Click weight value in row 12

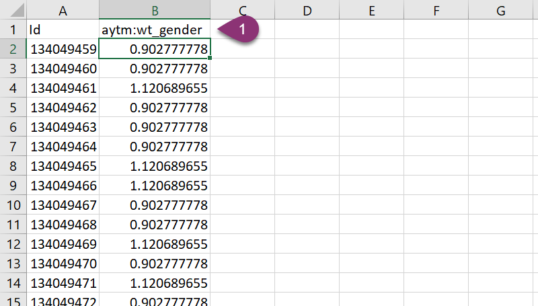(x=155, y=244)
